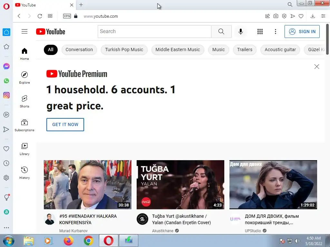Start voice search with microphone icon

(241, 32)
